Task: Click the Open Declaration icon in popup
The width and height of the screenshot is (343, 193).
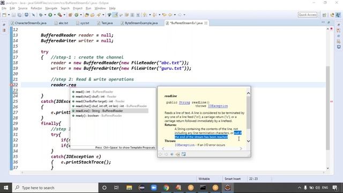Action: 177,154
